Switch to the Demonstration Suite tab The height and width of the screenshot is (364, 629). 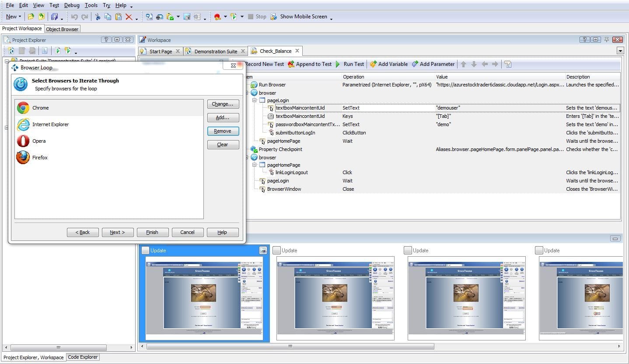click(x=216, y=51)
